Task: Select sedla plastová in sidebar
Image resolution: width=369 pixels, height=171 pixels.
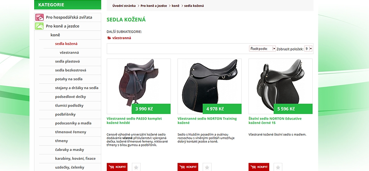Action: click(67, 61)
